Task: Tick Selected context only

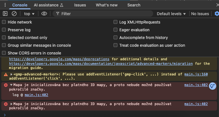Action: tap(4, 38)
